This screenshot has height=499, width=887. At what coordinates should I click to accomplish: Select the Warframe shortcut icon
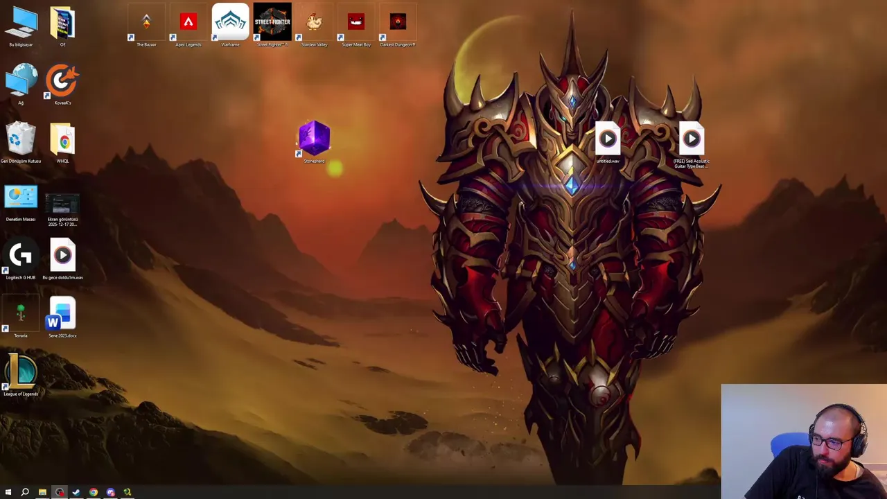(230, 26)
